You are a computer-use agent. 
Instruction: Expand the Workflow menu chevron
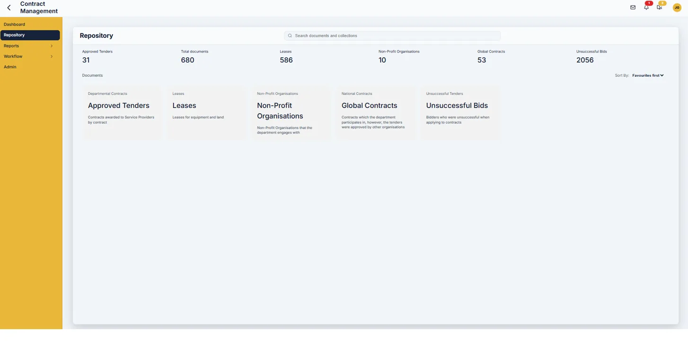pyautogui.click(x=52, y=56)
